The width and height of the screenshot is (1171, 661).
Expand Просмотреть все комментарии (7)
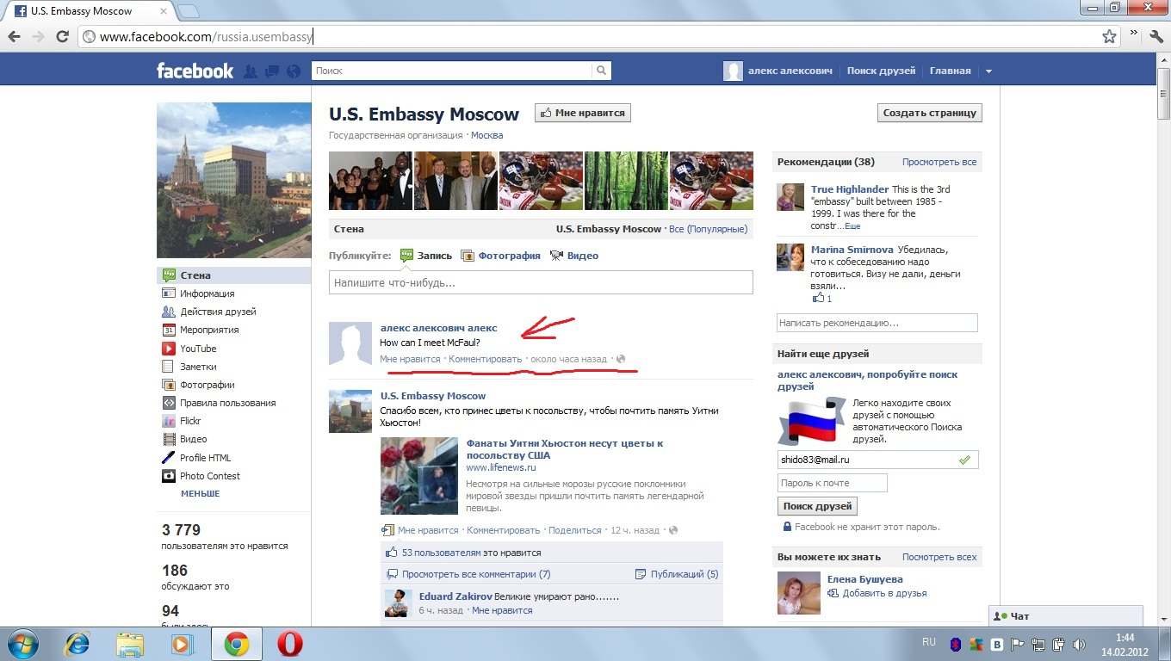click(475, 574)
